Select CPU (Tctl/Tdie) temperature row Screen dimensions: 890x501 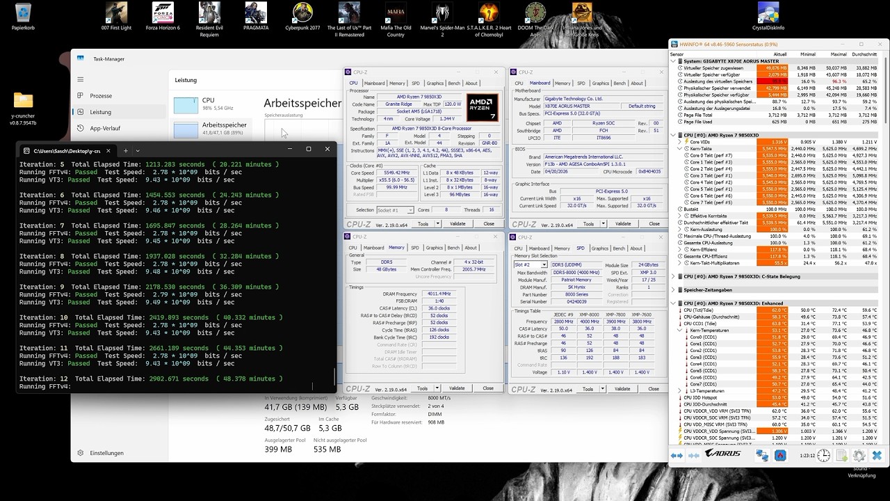coord(777,310)
